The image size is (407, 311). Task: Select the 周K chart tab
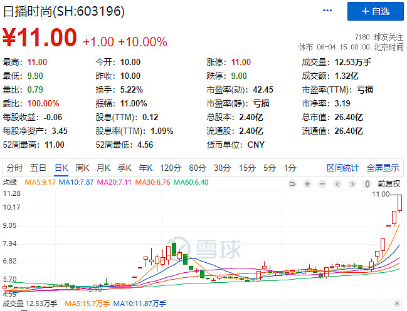(x=82, y=168)
